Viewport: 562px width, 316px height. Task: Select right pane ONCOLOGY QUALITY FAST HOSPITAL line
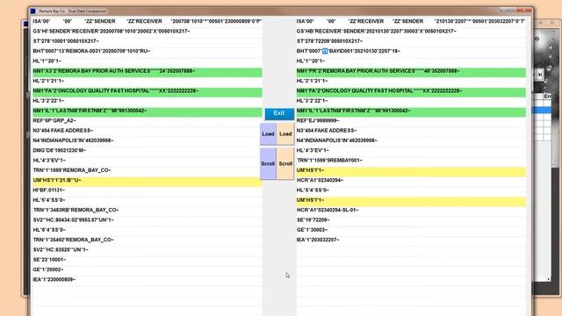tap(411, 91)
